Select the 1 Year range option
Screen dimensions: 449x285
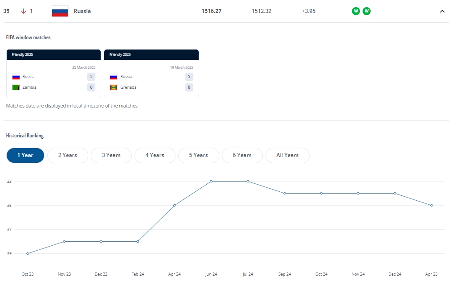(25, 155)
